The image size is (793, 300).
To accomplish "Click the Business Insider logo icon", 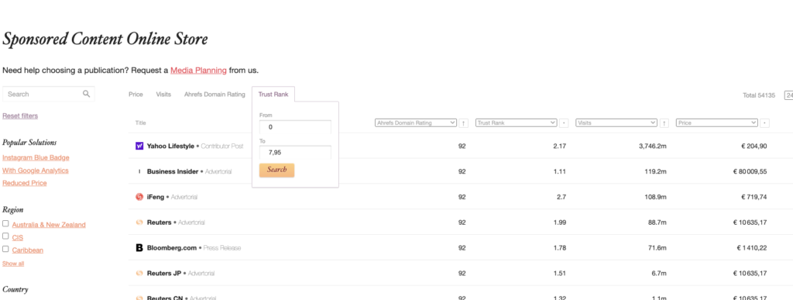I will [139, 171].
